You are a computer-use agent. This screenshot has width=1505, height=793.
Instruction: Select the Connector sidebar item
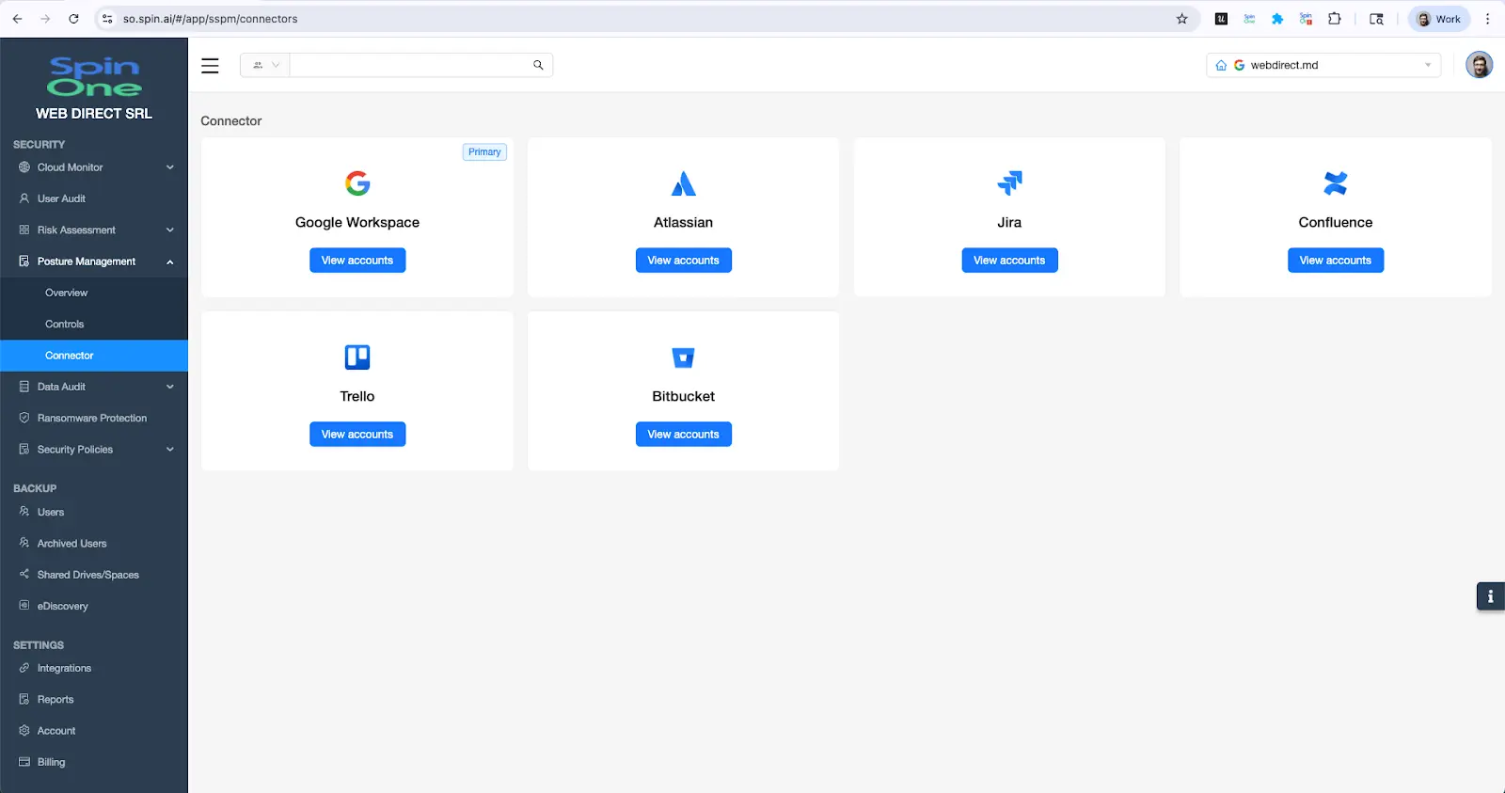[94, 356]
